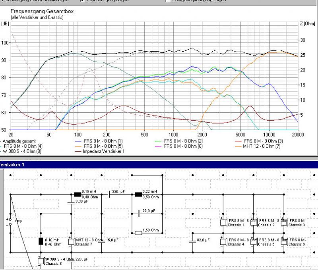318x270 pixels.
Task: Click the 0,10 mH inductor component
Action: click(x=41, y=241)
